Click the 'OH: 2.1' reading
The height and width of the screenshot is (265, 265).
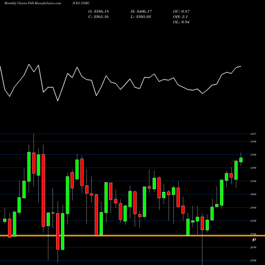point(180,17)
